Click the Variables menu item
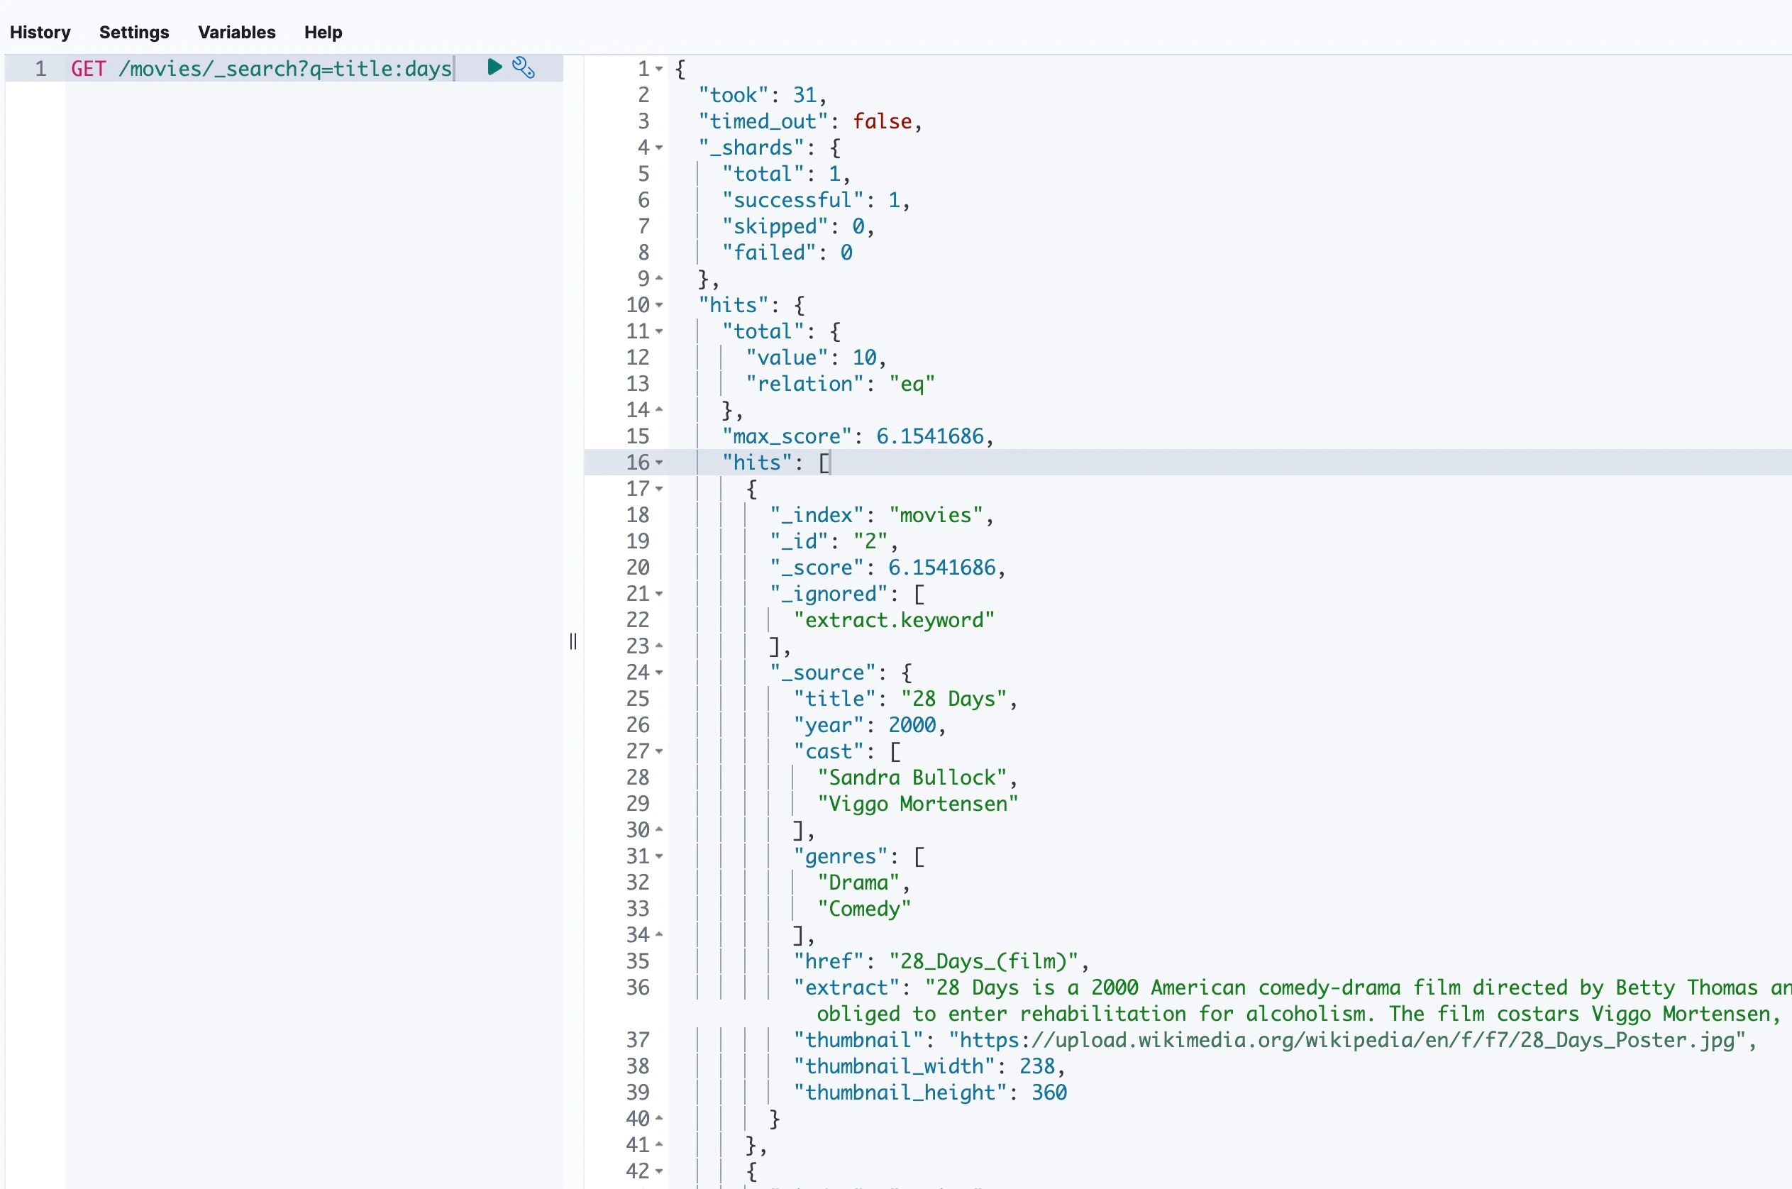 click(x=237, y=32)
